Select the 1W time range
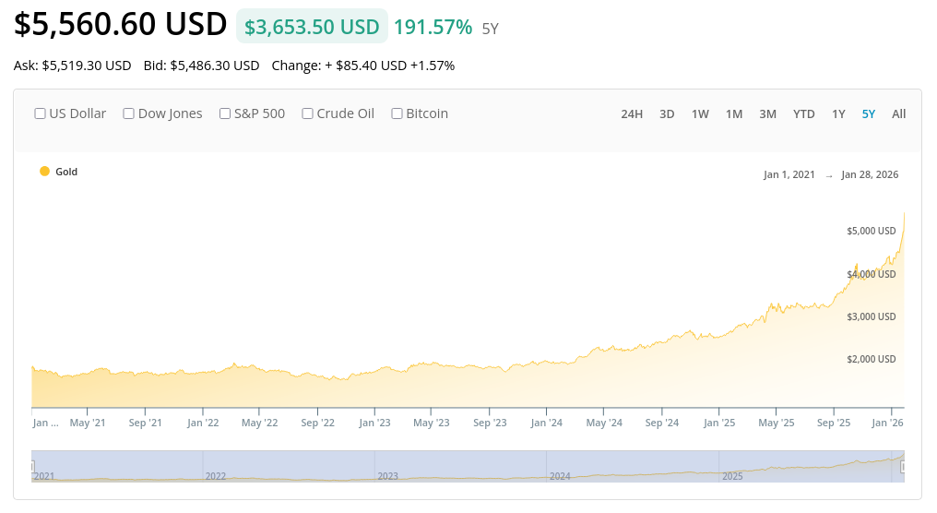 coord(700,114)
